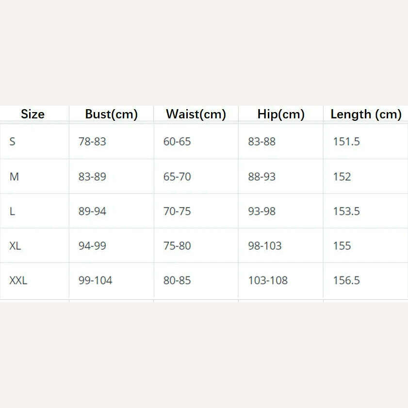This screenshot has height=408, width=408.
Task: Select the L size row label
Action: pyautogui.click(x=13, y=211)
